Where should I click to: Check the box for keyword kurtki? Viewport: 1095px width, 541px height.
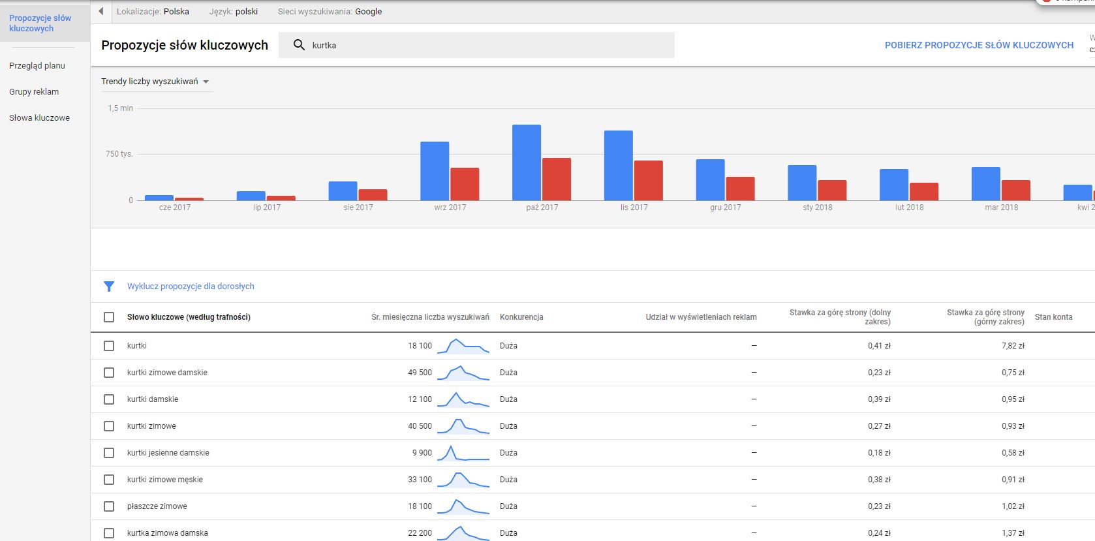click(x=109, y=346)
